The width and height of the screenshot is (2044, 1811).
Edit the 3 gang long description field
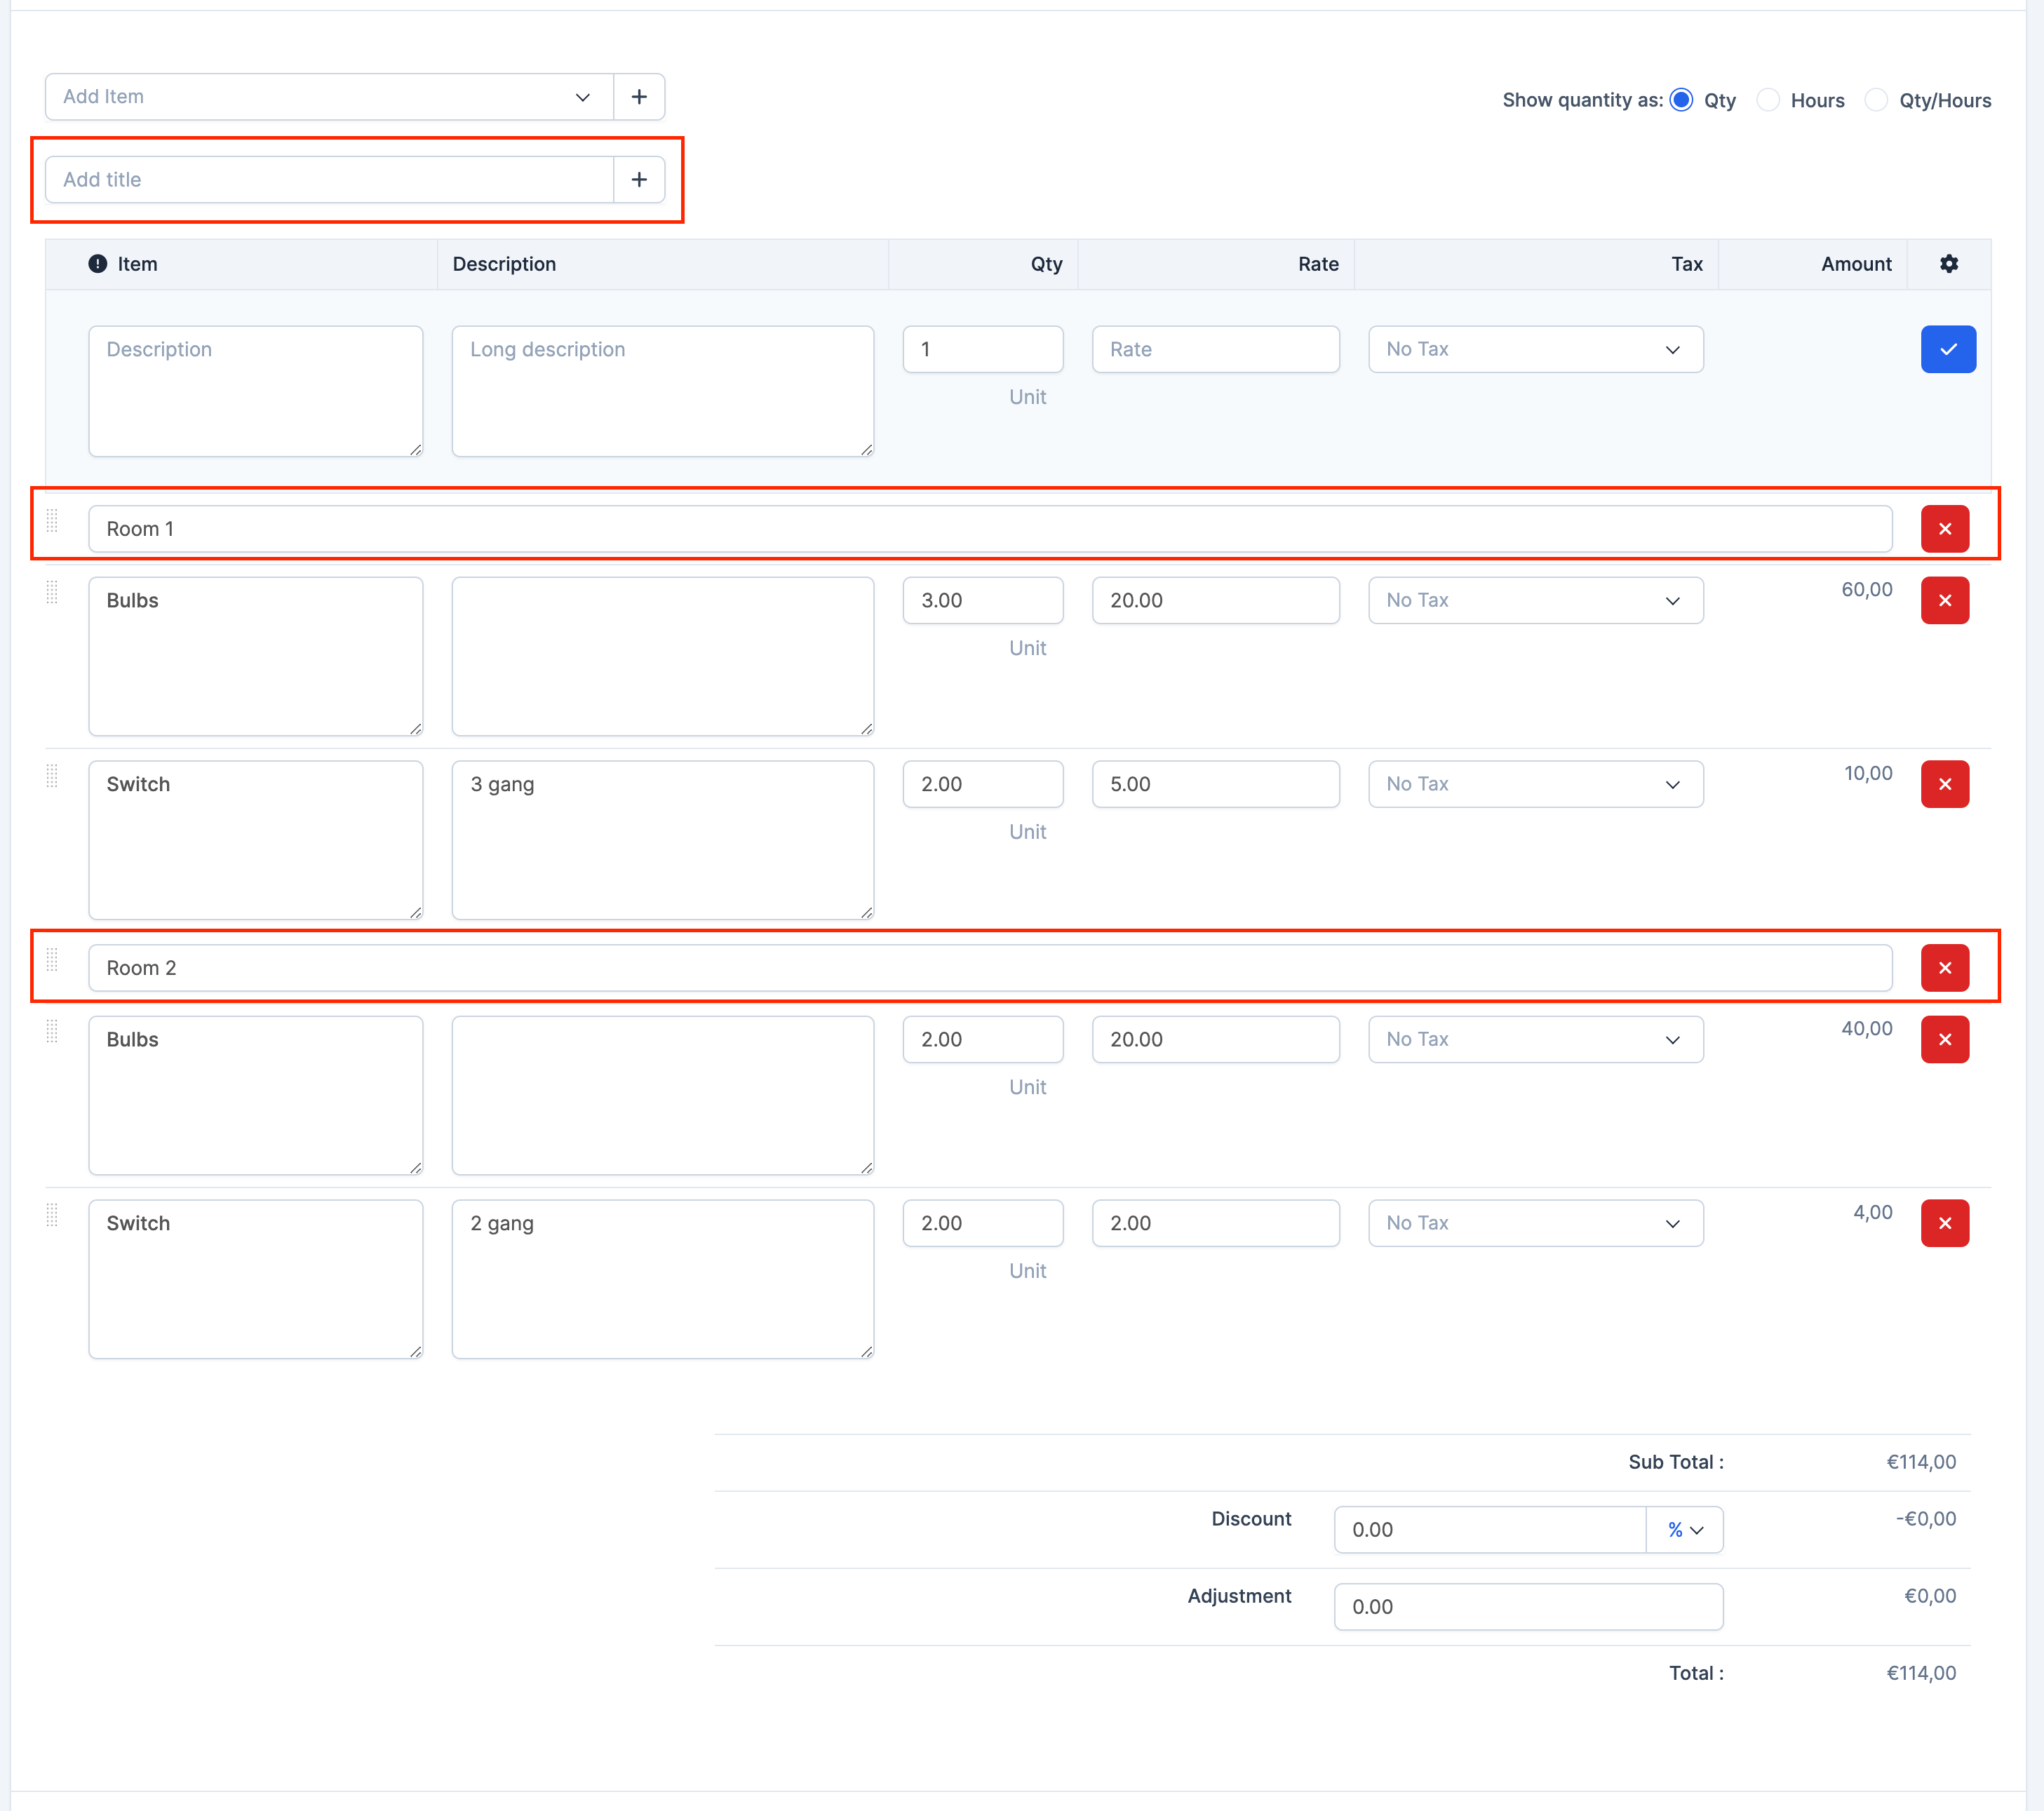tap(663, 840)
